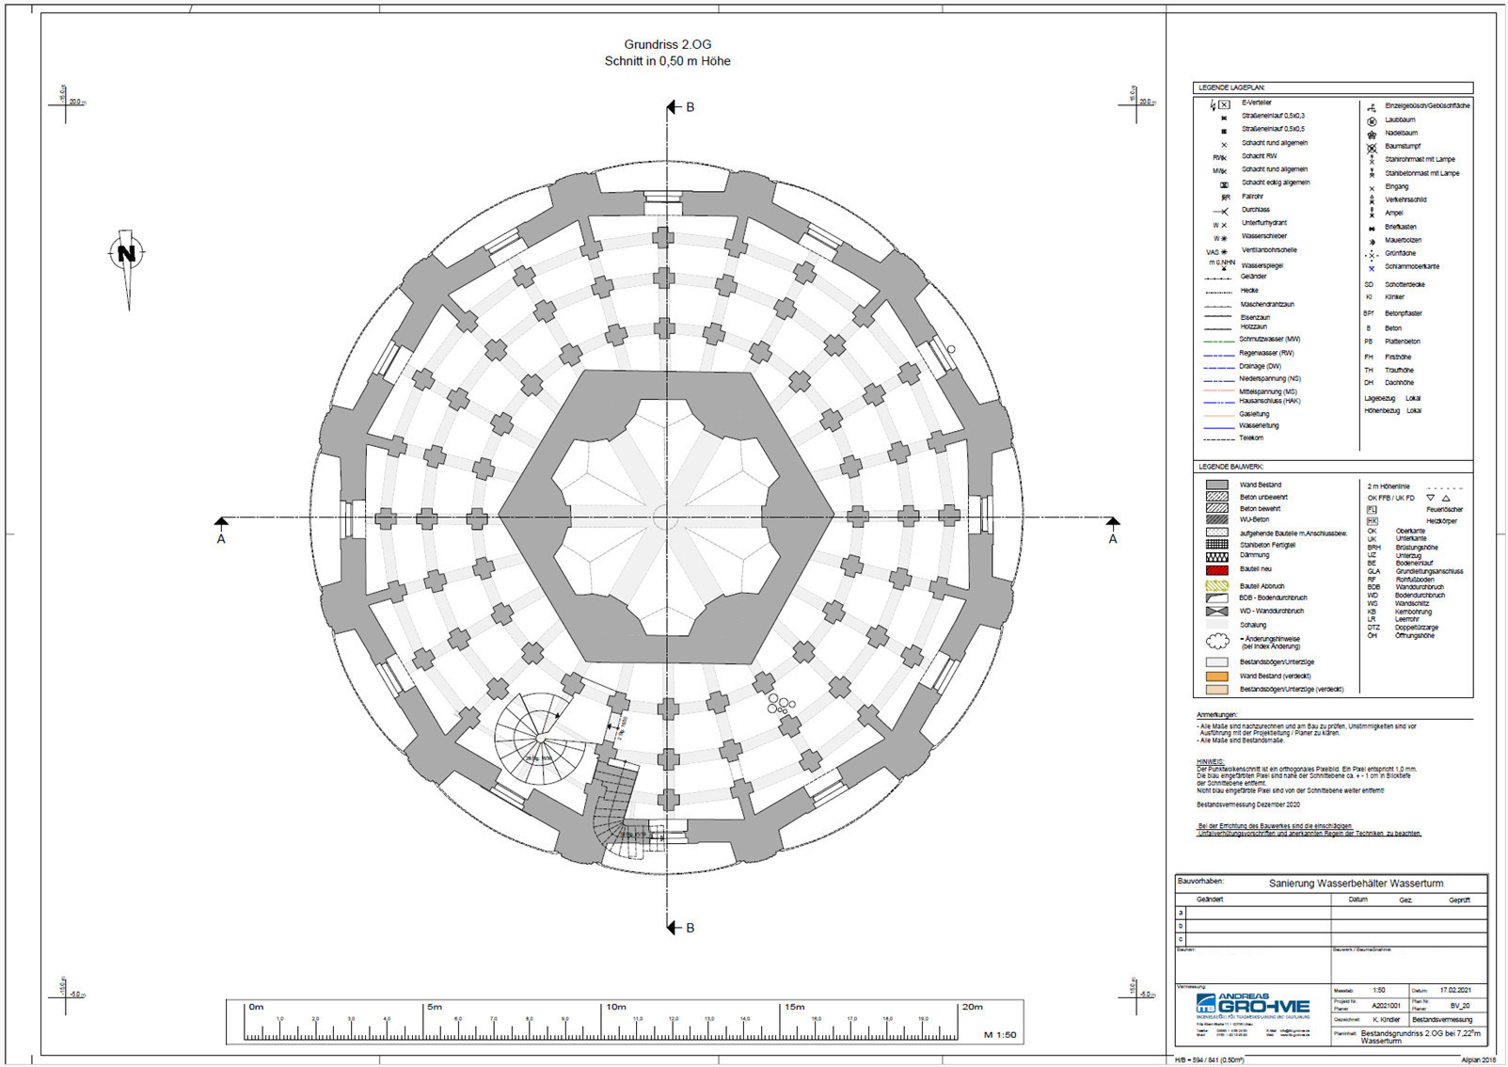Viewport: 1508px width, 1067px height.
Task: Click the Wasserspiegel m ü.NHN symbol
Action: point(1222,265)
